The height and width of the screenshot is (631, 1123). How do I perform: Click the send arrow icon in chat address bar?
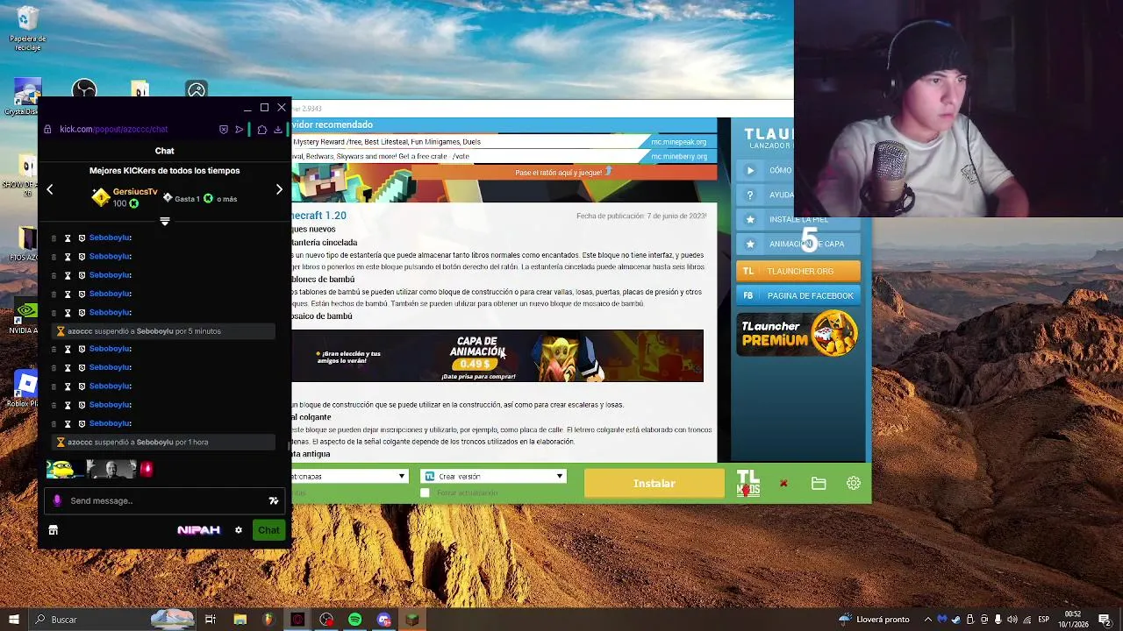coord(239,129)
